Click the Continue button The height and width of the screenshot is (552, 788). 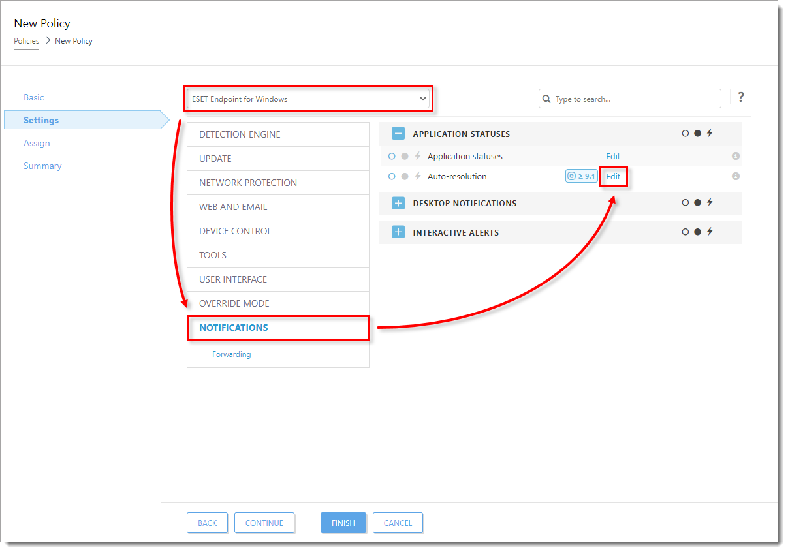click(264, 523)
